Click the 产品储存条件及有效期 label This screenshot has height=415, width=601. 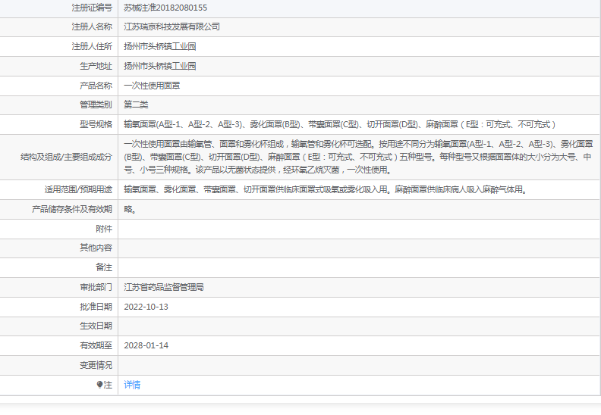[72, 209]
